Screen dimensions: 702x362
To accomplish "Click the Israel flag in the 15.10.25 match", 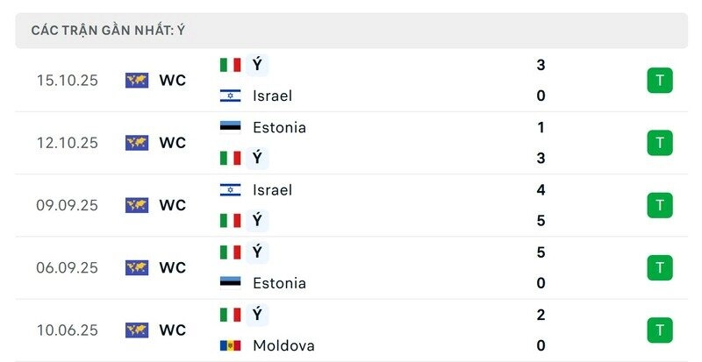I will 230,96.
